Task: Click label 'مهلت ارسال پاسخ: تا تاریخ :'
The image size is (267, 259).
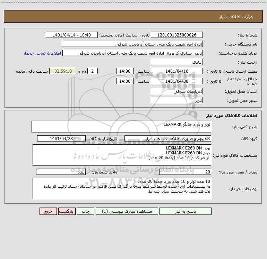Action: coord(232,72)
